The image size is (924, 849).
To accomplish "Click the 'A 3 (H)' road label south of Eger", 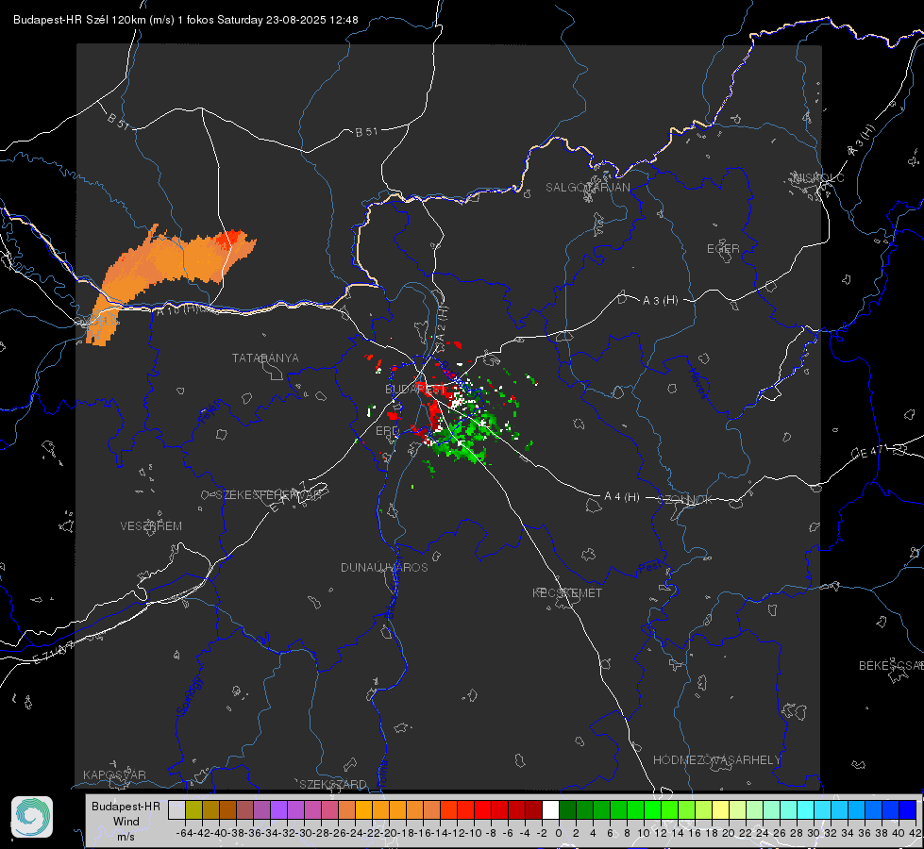I will click(x=660, y=301).
